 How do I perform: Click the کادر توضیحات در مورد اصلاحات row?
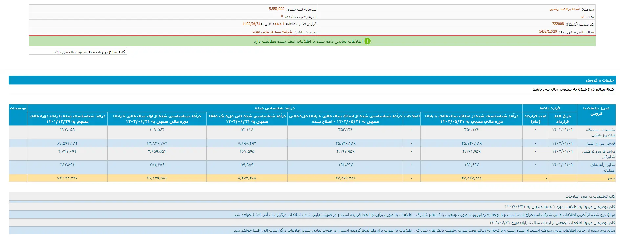point(312,196)
